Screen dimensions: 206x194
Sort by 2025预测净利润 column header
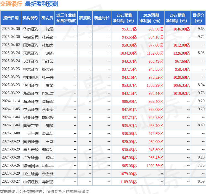point(124,18)
